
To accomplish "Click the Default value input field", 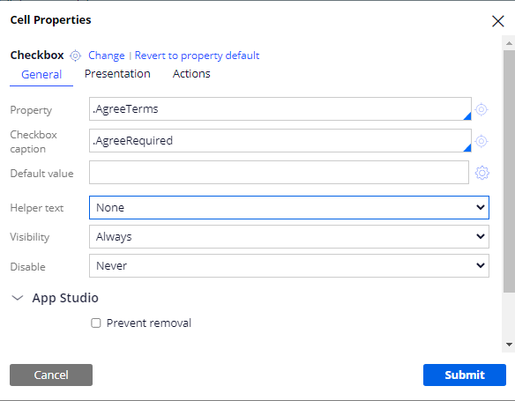I will (x=279, y=172).
